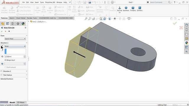Open the Options gear icon

[x=112, y=2]
